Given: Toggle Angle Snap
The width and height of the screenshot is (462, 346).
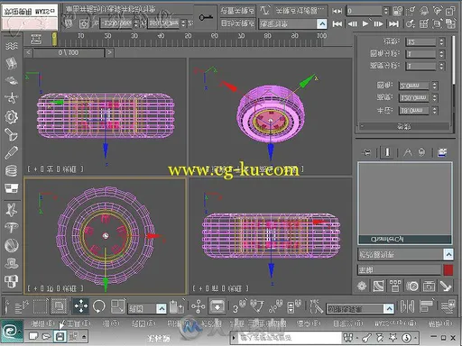Looking at the screenshot, I should click(257, 306).
